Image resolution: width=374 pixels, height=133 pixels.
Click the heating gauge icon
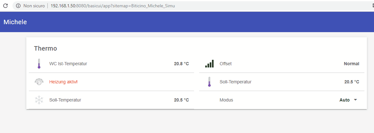(39, 82)
